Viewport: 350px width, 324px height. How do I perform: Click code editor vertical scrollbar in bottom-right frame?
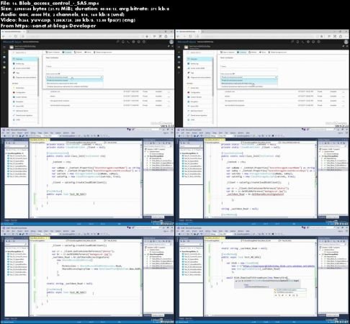pos(316,279)
